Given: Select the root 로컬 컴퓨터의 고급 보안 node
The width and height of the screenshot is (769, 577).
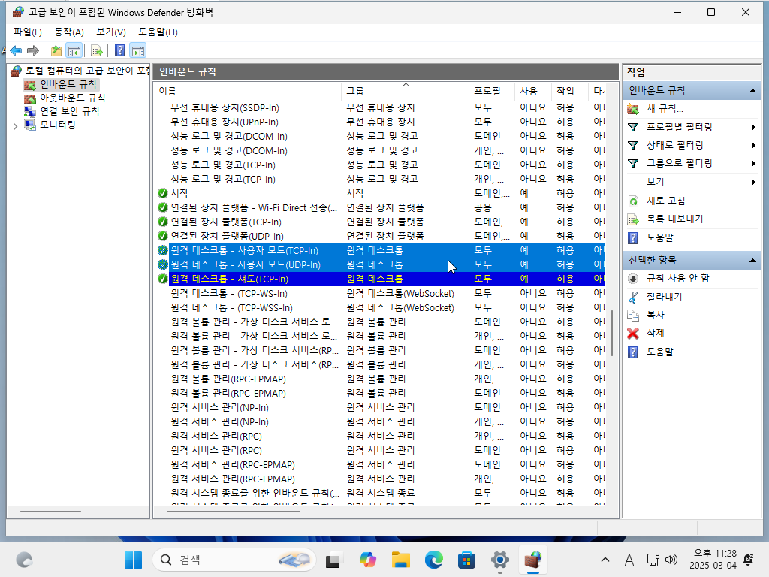Looking at the screenshot, I should 86,71.
